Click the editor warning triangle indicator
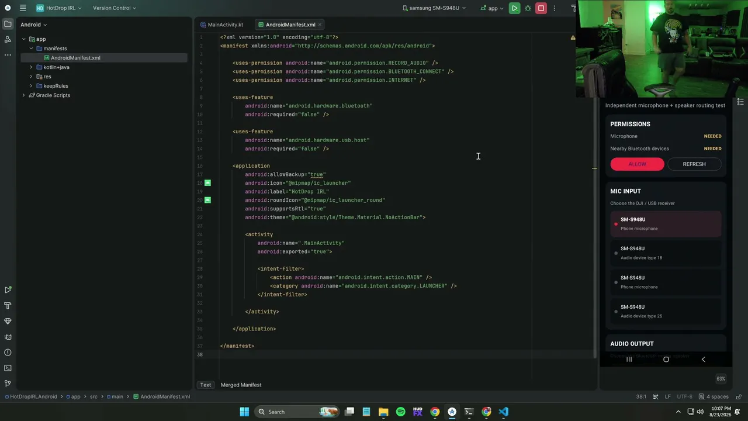The width and height of the screenshot is (748, 421). pos(573,37)
